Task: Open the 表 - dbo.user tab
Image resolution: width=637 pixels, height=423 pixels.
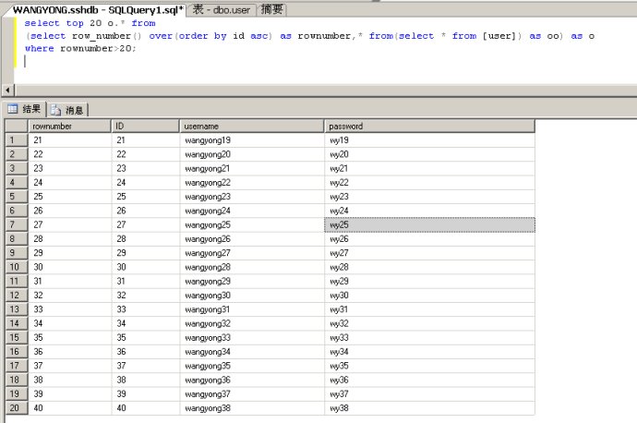Action: pos(221,9)
